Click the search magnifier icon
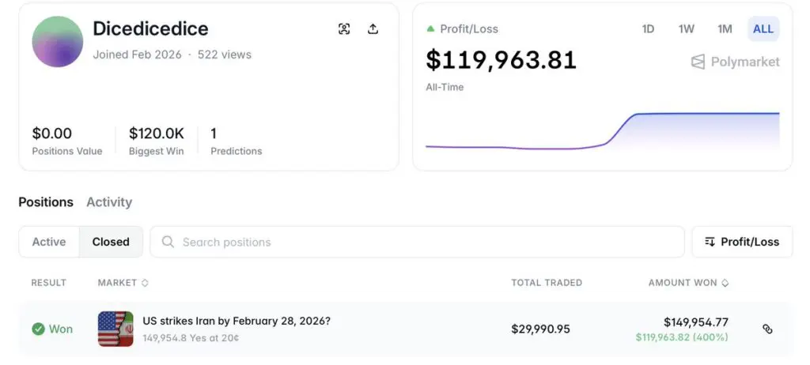810x365 pixels. click(168, 242)
